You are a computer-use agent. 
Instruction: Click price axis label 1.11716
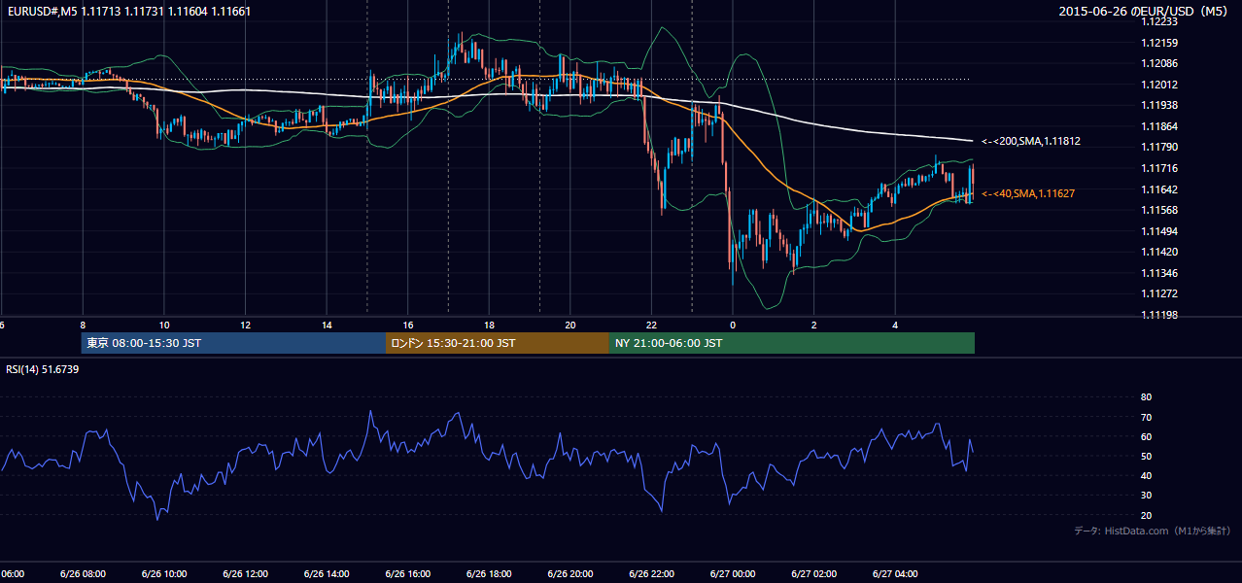[x=1159, y=168]
